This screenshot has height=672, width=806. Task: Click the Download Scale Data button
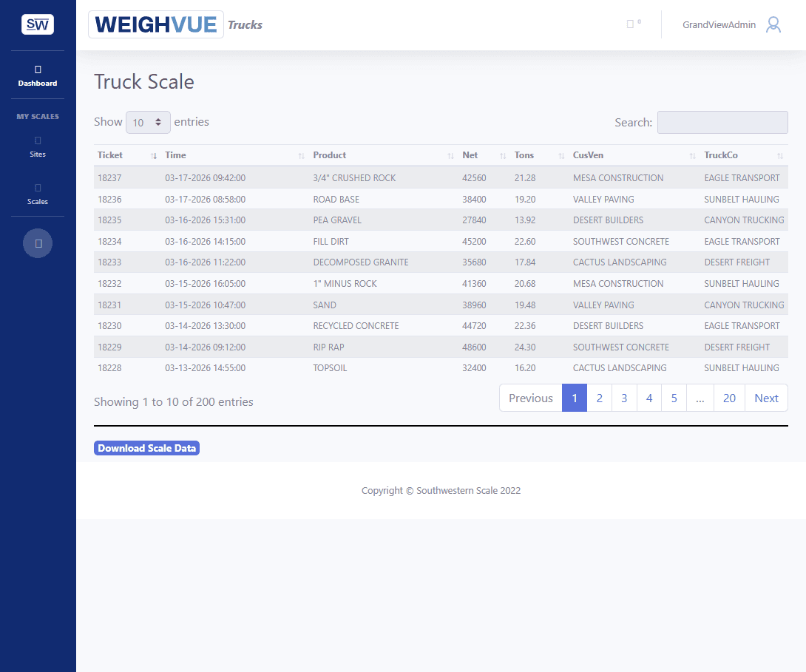pos(146,447)
